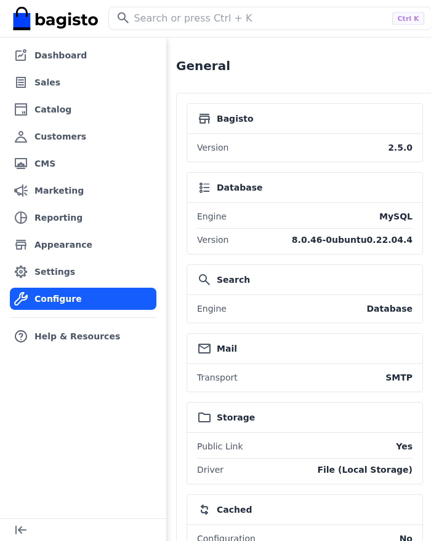This screenshot has height=541, width=431.
Task: Click the Public Link label
Action: click(x=220, y=446)
